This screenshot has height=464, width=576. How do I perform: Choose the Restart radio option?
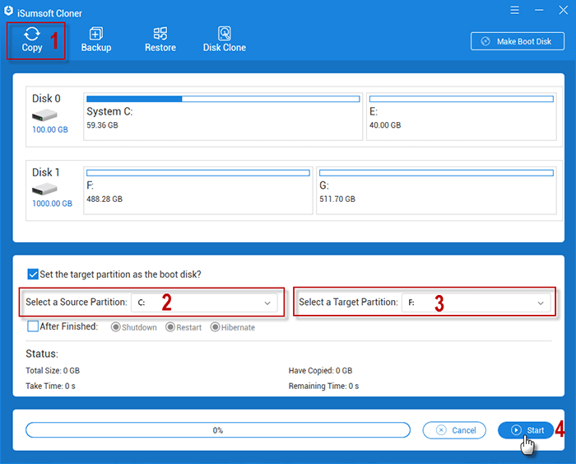[x=170, y=327]
